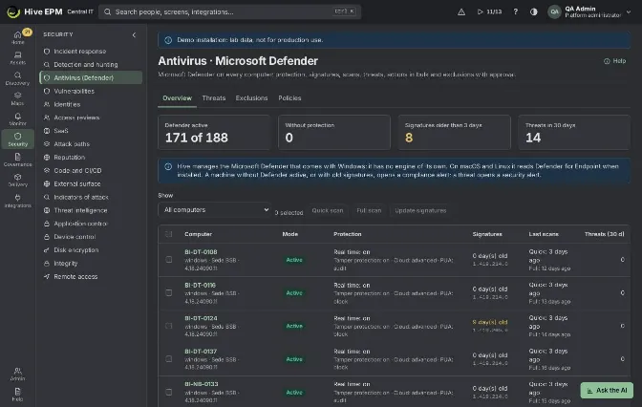This screenshot has width=642, height=407.
Task: Open the All computers dropdown
Action: [x=215, y=209]
